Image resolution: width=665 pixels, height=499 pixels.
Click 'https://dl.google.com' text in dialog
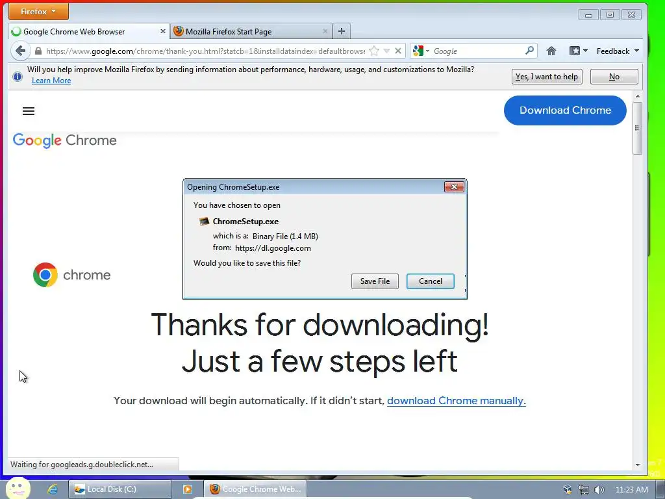pyautogui.click(x=273, y=248)
